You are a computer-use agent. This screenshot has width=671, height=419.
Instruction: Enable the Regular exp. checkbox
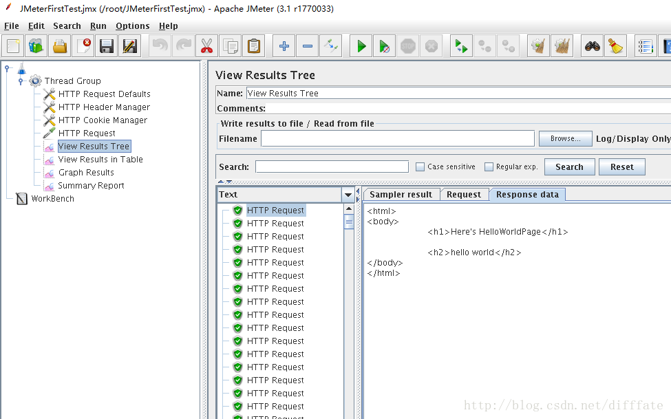[489, 167]
